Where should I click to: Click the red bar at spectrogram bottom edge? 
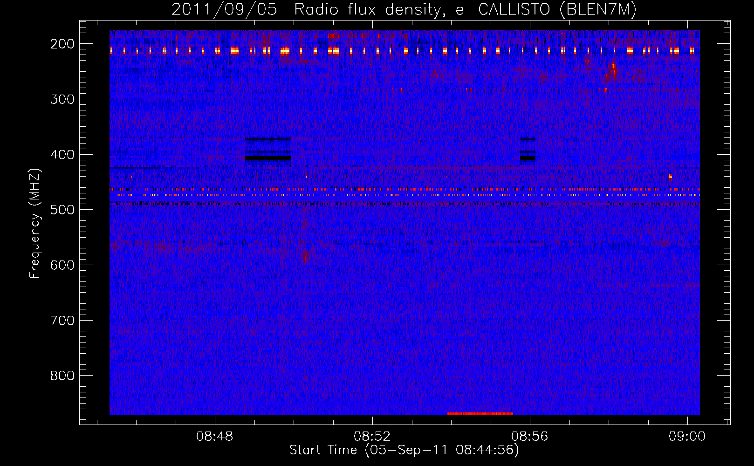pos(480,413)
